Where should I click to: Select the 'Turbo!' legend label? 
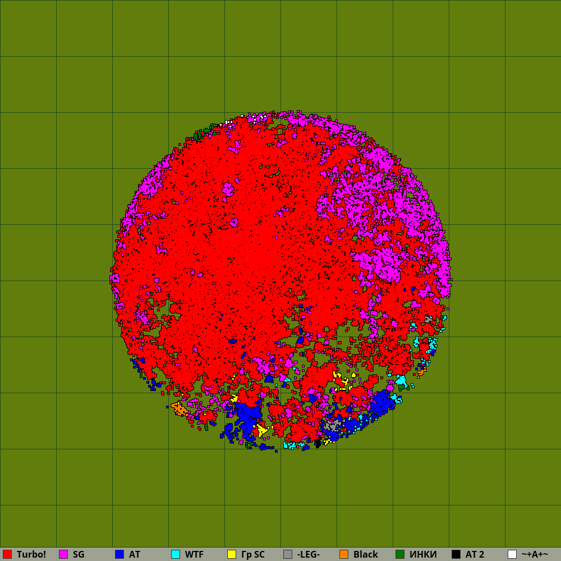coord(31,554)
